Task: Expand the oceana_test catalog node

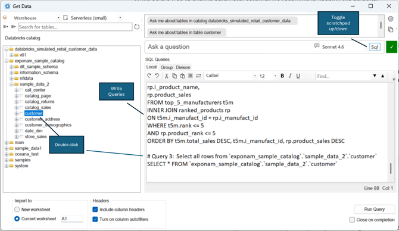Action: [x=7, y=154]
